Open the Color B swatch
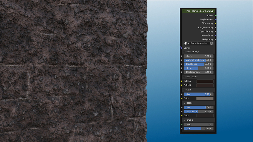253x142 pixels. pos(205,85)
